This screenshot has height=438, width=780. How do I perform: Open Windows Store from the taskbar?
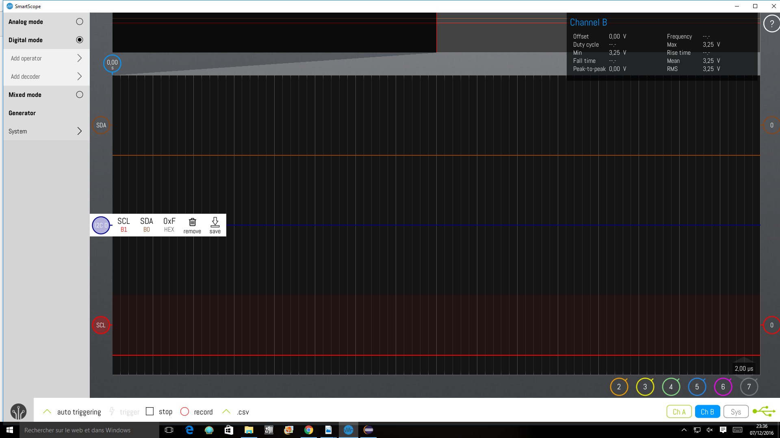click(229, 430)
